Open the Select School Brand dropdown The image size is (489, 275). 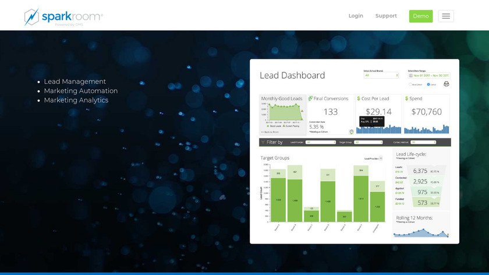point(381,75)
